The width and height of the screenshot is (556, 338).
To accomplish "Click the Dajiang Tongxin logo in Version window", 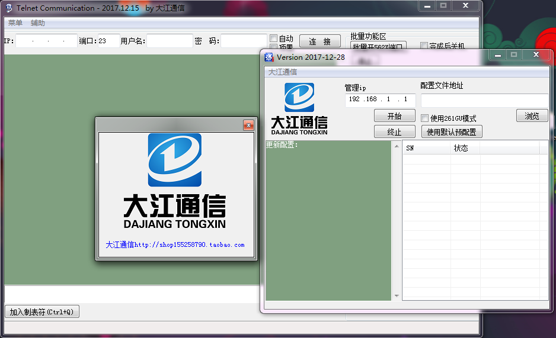I will [x=299, y=109].
